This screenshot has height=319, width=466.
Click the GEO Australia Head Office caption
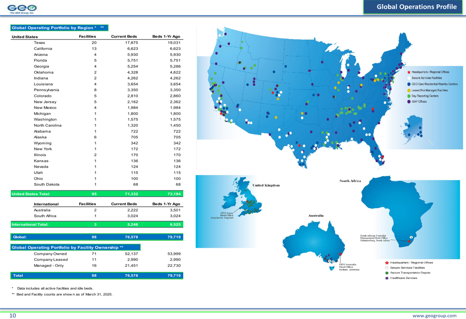(x=349, y=267)
